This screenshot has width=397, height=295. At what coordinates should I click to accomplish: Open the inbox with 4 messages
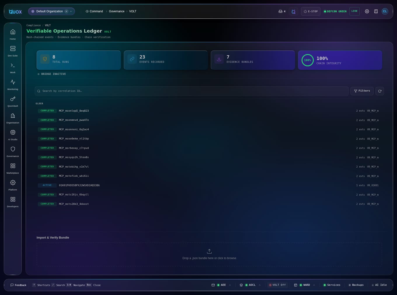pyautogui.click(x=282, y=11)
